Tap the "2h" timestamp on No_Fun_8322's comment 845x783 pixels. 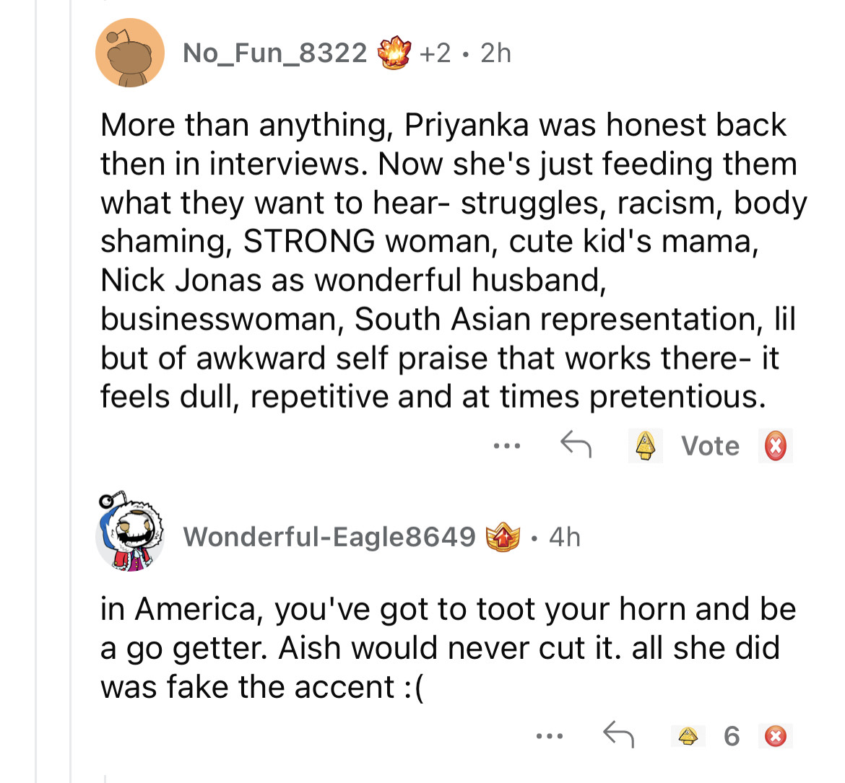(495, 53)
